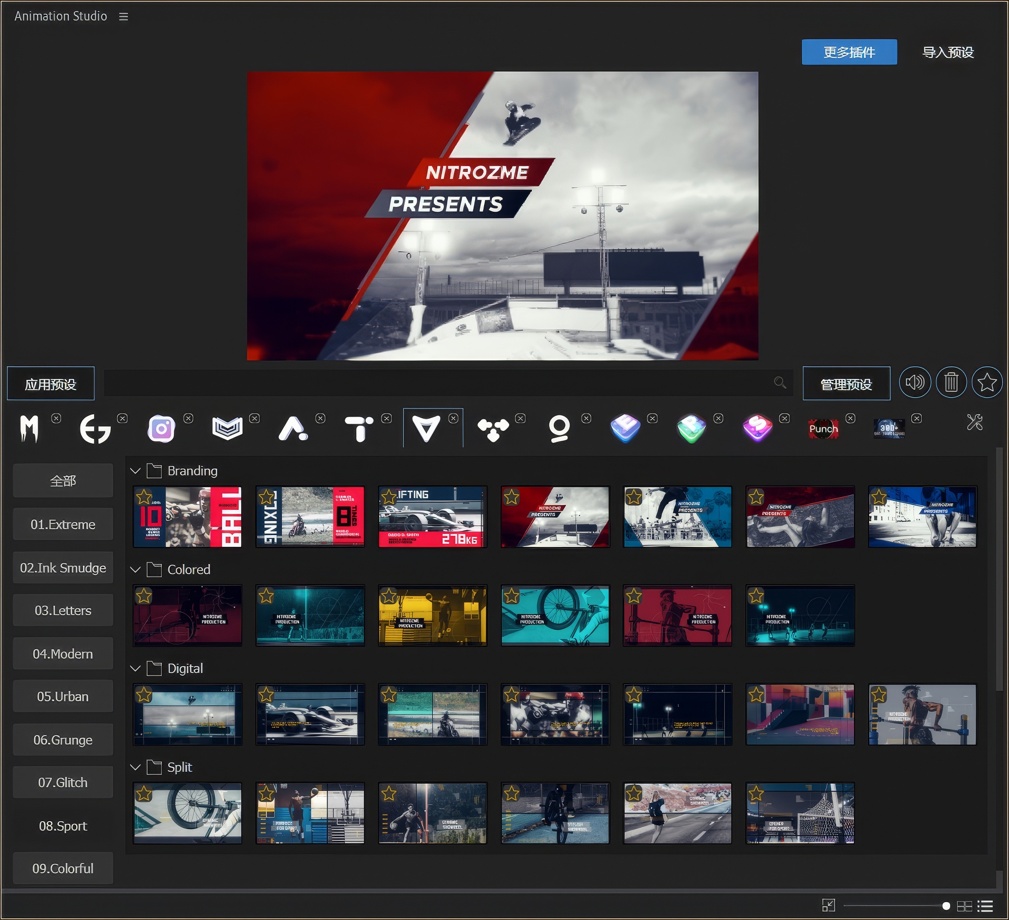This screenshot has height=920, width=1009.
Task: Select the 09.Colorful category
Action: point(63,868)
